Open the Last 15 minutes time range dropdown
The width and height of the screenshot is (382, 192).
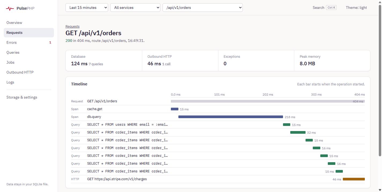87,8
